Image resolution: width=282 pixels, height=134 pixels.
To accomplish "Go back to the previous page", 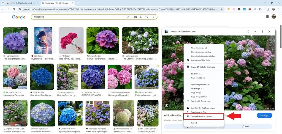I will pyautogui.click(x=3, y=9).
